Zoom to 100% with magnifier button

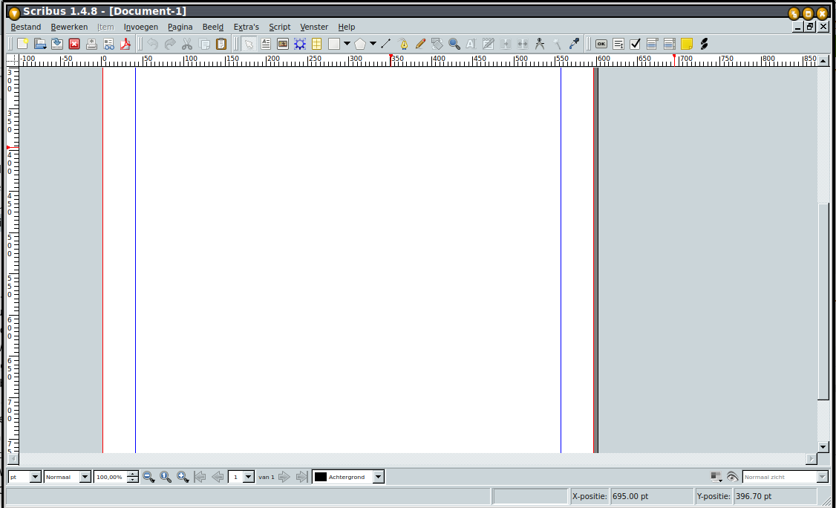tap(166, 477)
